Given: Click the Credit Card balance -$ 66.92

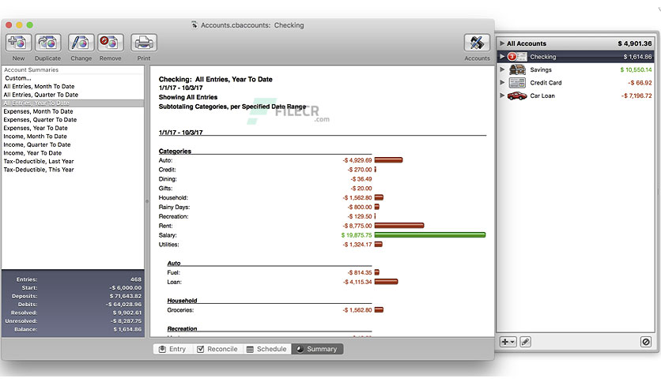Looking at the screenshot, I should pos(640,83).
